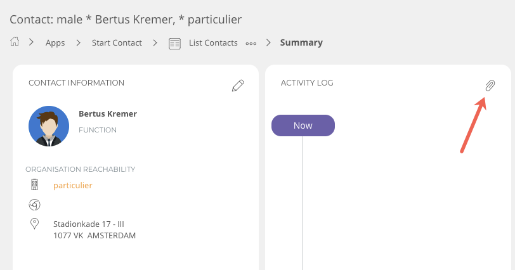
Task: Select the Summary breadcrumb item
Action: 301,42
